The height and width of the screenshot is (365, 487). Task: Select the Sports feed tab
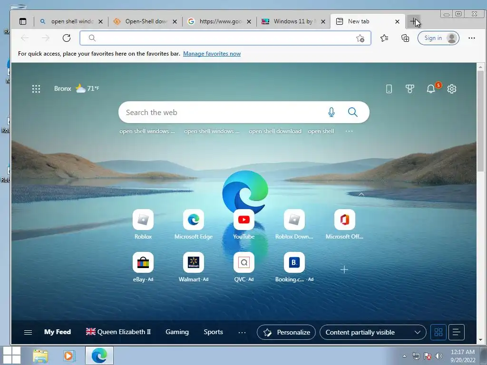pos(214,332)
